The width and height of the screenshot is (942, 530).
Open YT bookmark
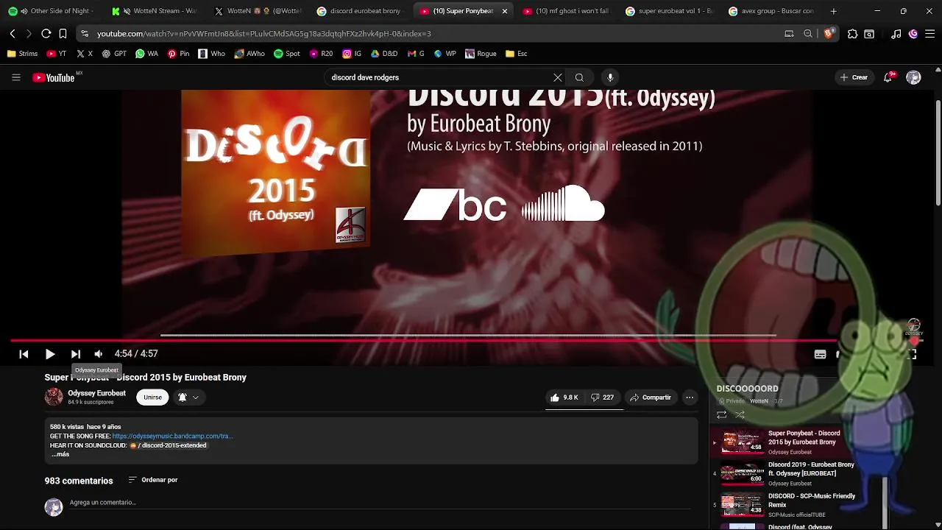[x=56, y=54]
